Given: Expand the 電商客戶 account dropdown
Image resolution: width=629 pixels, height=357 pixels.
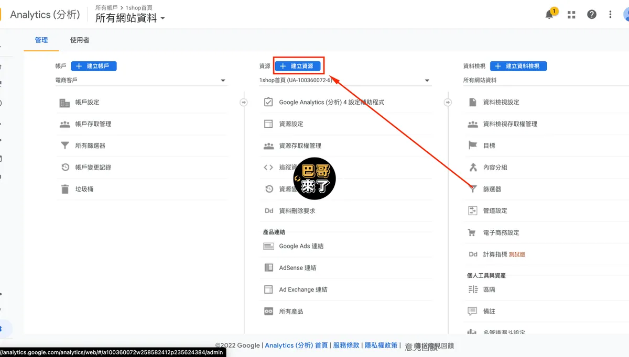Looking at the screenshot, I should tap(141, 80).
